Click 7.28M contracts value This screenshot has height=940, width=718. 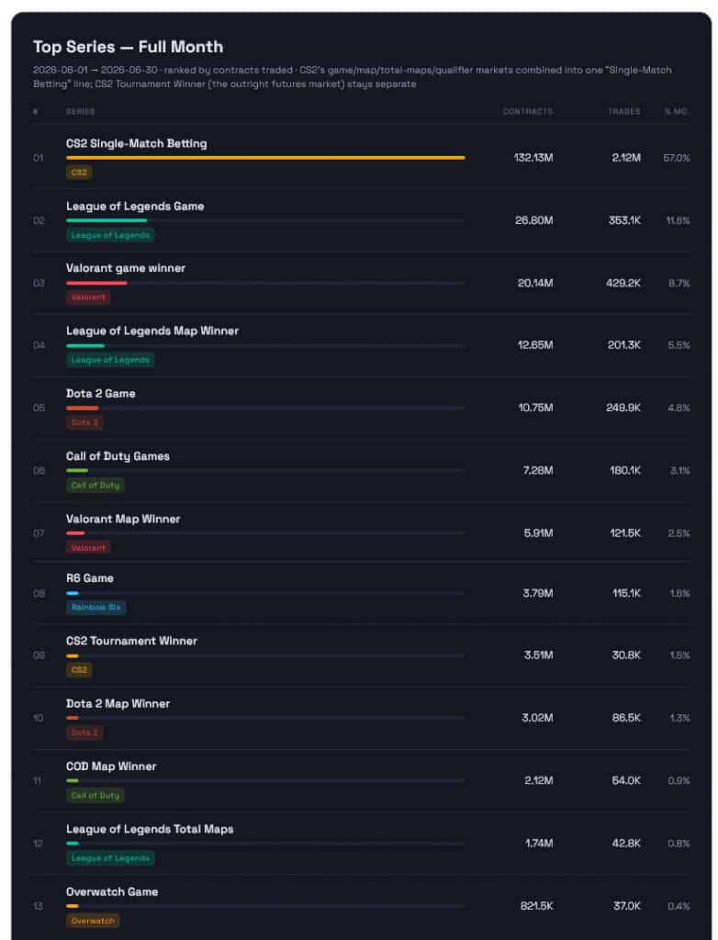click(x=538, y=471)
